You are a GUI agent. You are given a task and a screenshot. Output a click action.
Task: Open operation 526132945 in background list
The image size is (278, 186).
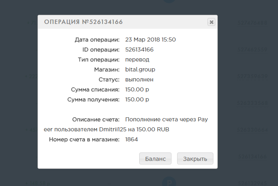(252, 183)
